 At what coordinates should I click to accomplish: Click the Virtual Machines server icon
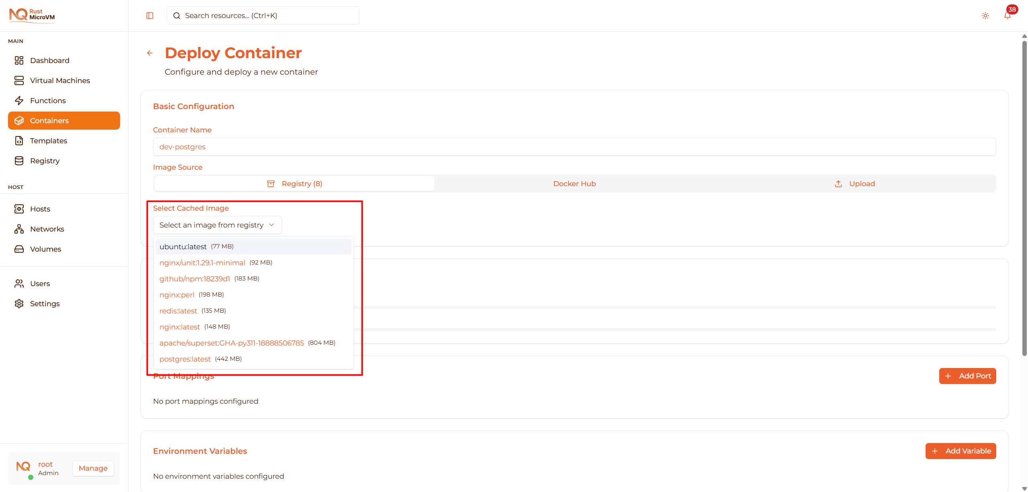(19, 80)
